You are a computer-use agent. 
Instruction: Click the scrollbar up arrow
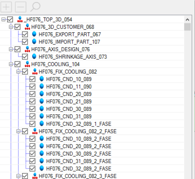187,20
